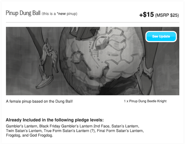Select the '1 x Pinup Dung Beetle Knight' line
The width and height of the screenshot is (185, 144).
coord(145,101)
